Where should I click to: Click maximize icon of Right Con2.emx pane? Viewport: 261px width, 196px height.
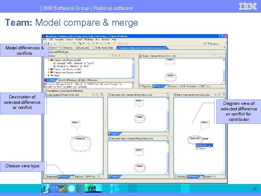[224, 95]
